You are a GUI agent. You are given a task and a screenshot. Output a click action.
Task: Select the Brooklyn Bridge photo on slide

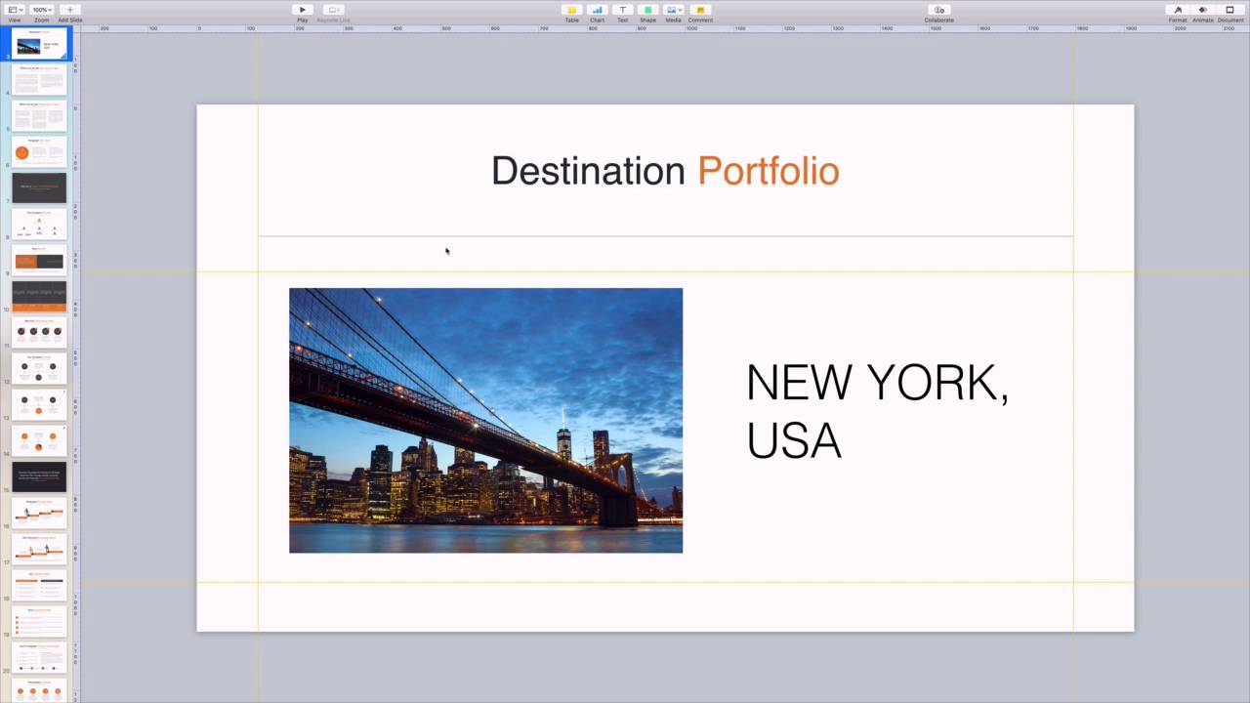tap(485, 420)
